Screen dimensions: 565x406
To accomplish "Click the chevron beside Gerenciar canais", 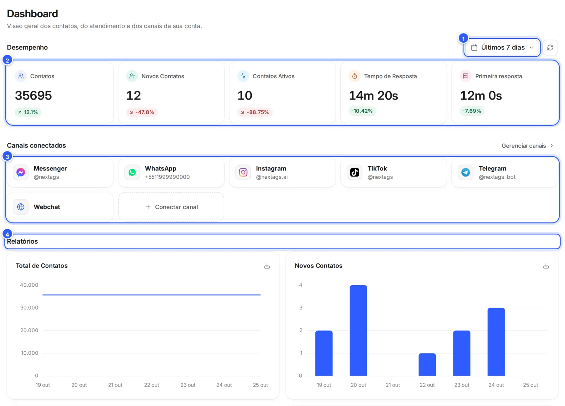I will pyautogui.click(x=552, y=146).
